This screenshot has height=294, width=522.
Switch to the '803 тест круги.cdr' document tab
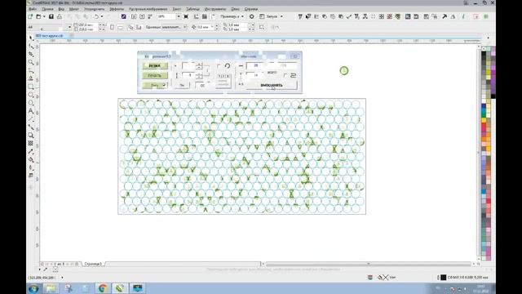point(49,36)
